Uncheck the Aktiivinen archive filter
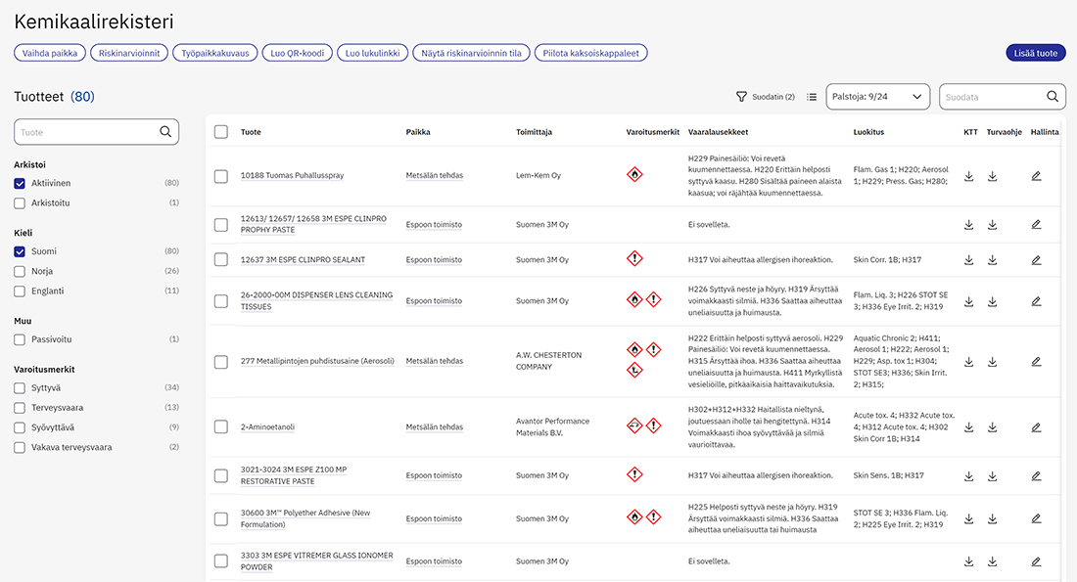The height and width of the screenshot is (582, 1077). [x=20, y=183]
